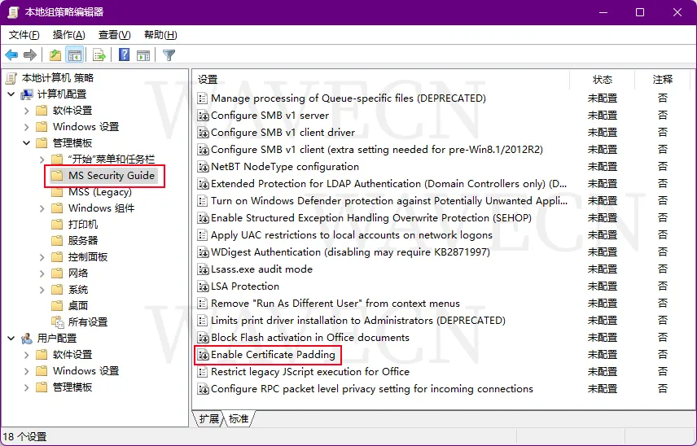Sort by the 设置 column header
697x446 pixels.
(381, 80)
